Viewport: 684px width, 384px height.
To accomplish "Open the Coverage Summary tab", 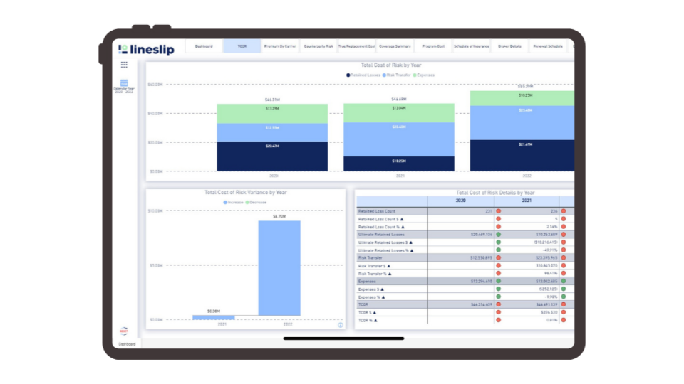I will (395, 46).
